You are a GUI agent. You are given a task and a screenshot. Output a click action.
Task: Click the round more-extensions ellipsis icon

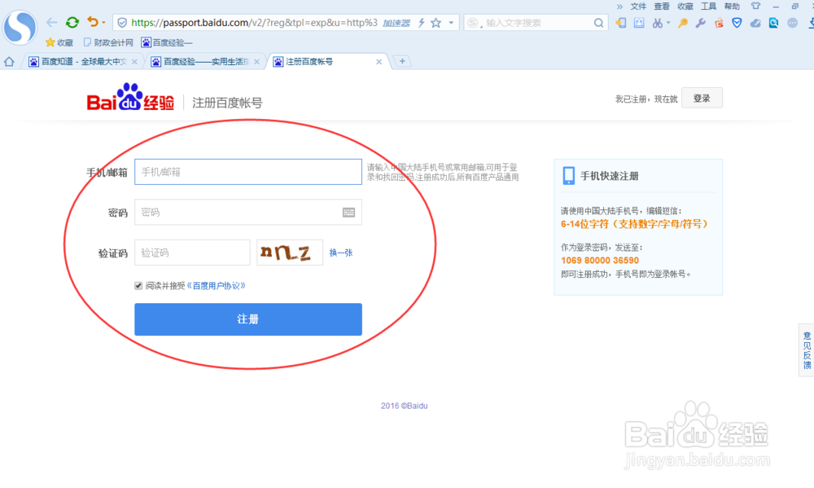[x=792, y=23]
